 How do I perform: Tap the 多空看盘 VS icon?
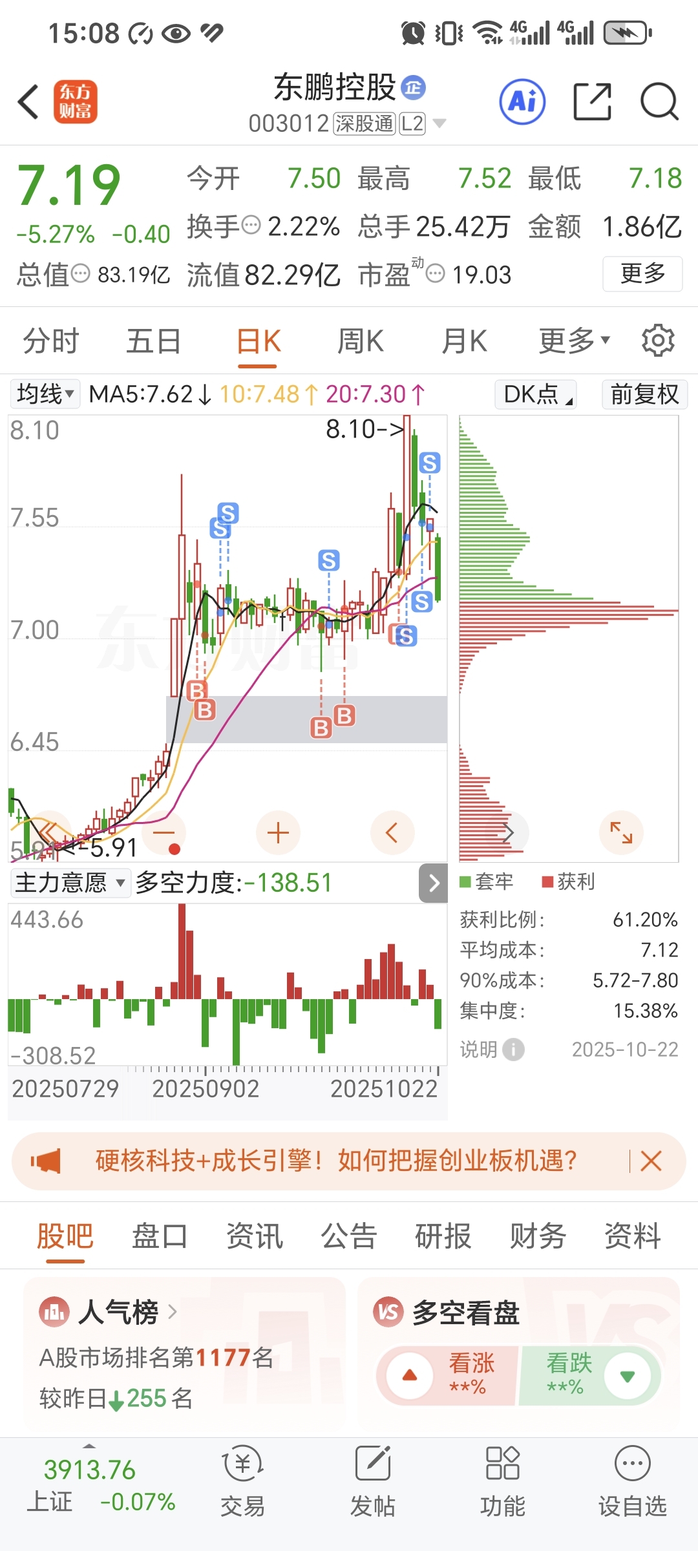388,1313
